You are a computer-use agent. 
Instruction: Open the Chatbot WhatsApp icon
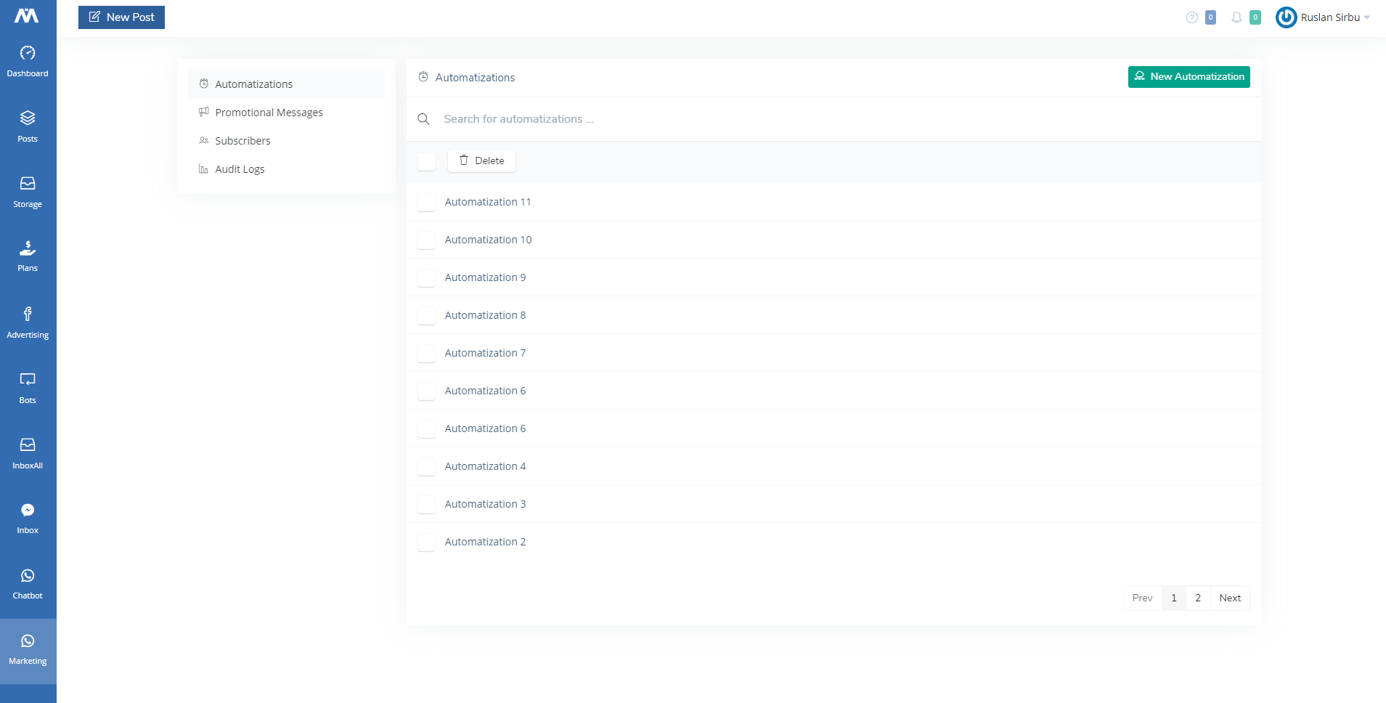tap(28, 576)
